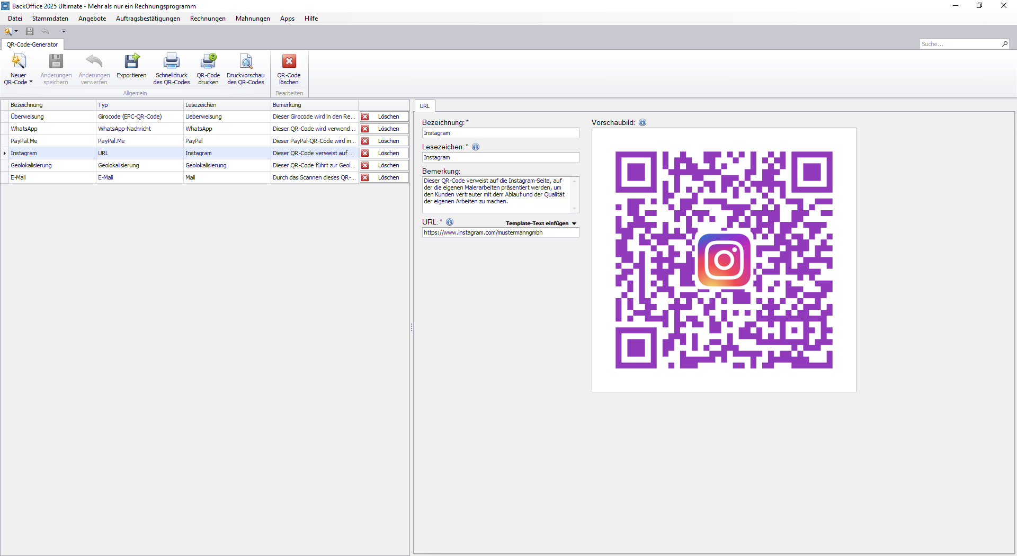
Task: Open the Datei menu
Action: [15, 19]
